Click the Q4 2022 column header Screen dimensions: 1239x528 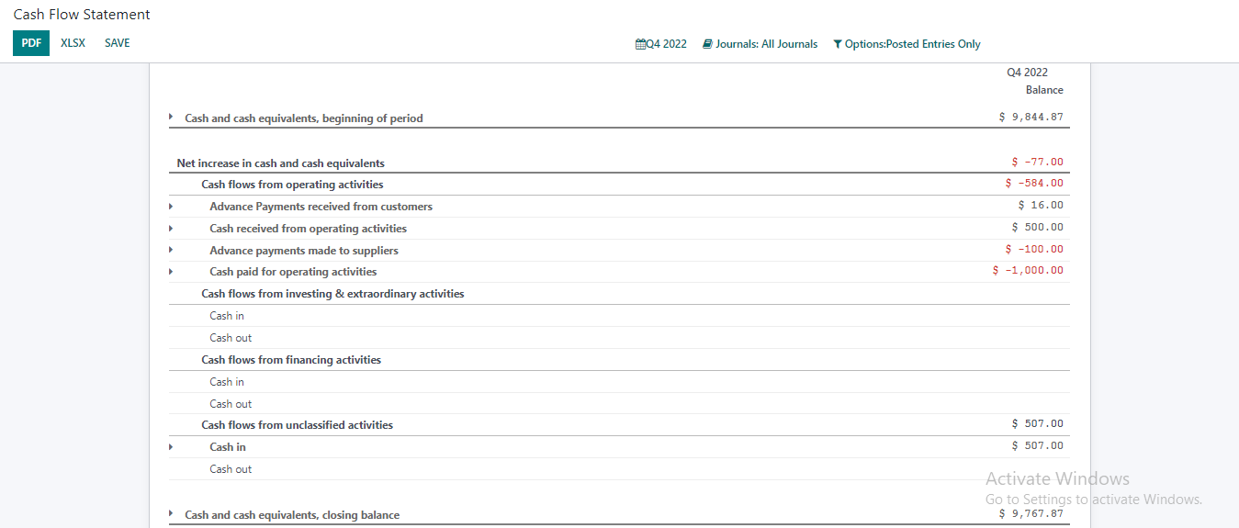tap(1027, 73)
